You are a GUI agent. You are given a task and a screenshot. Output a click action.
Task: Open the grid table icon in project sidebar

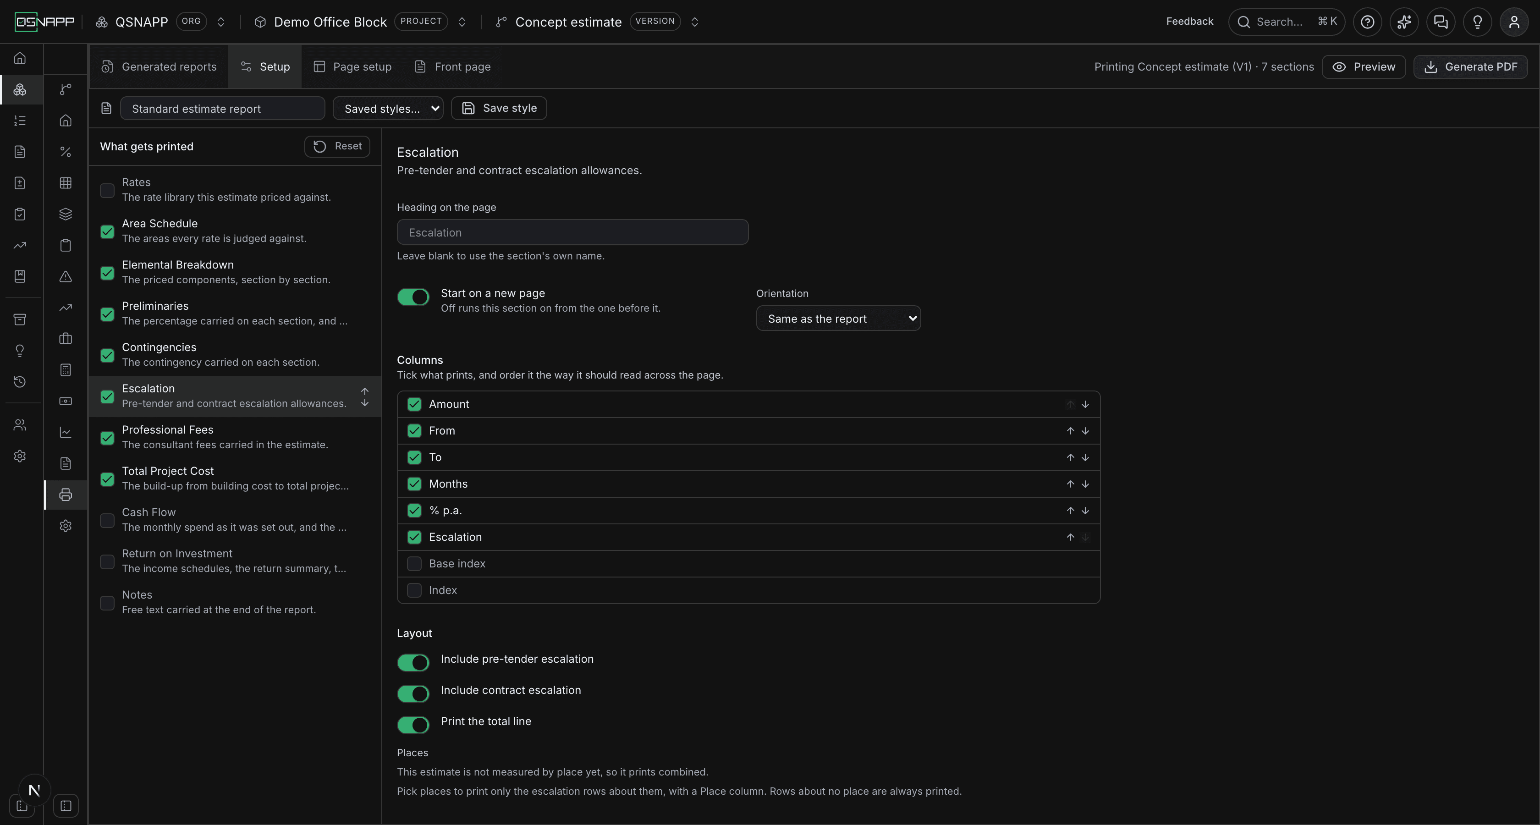66,183
